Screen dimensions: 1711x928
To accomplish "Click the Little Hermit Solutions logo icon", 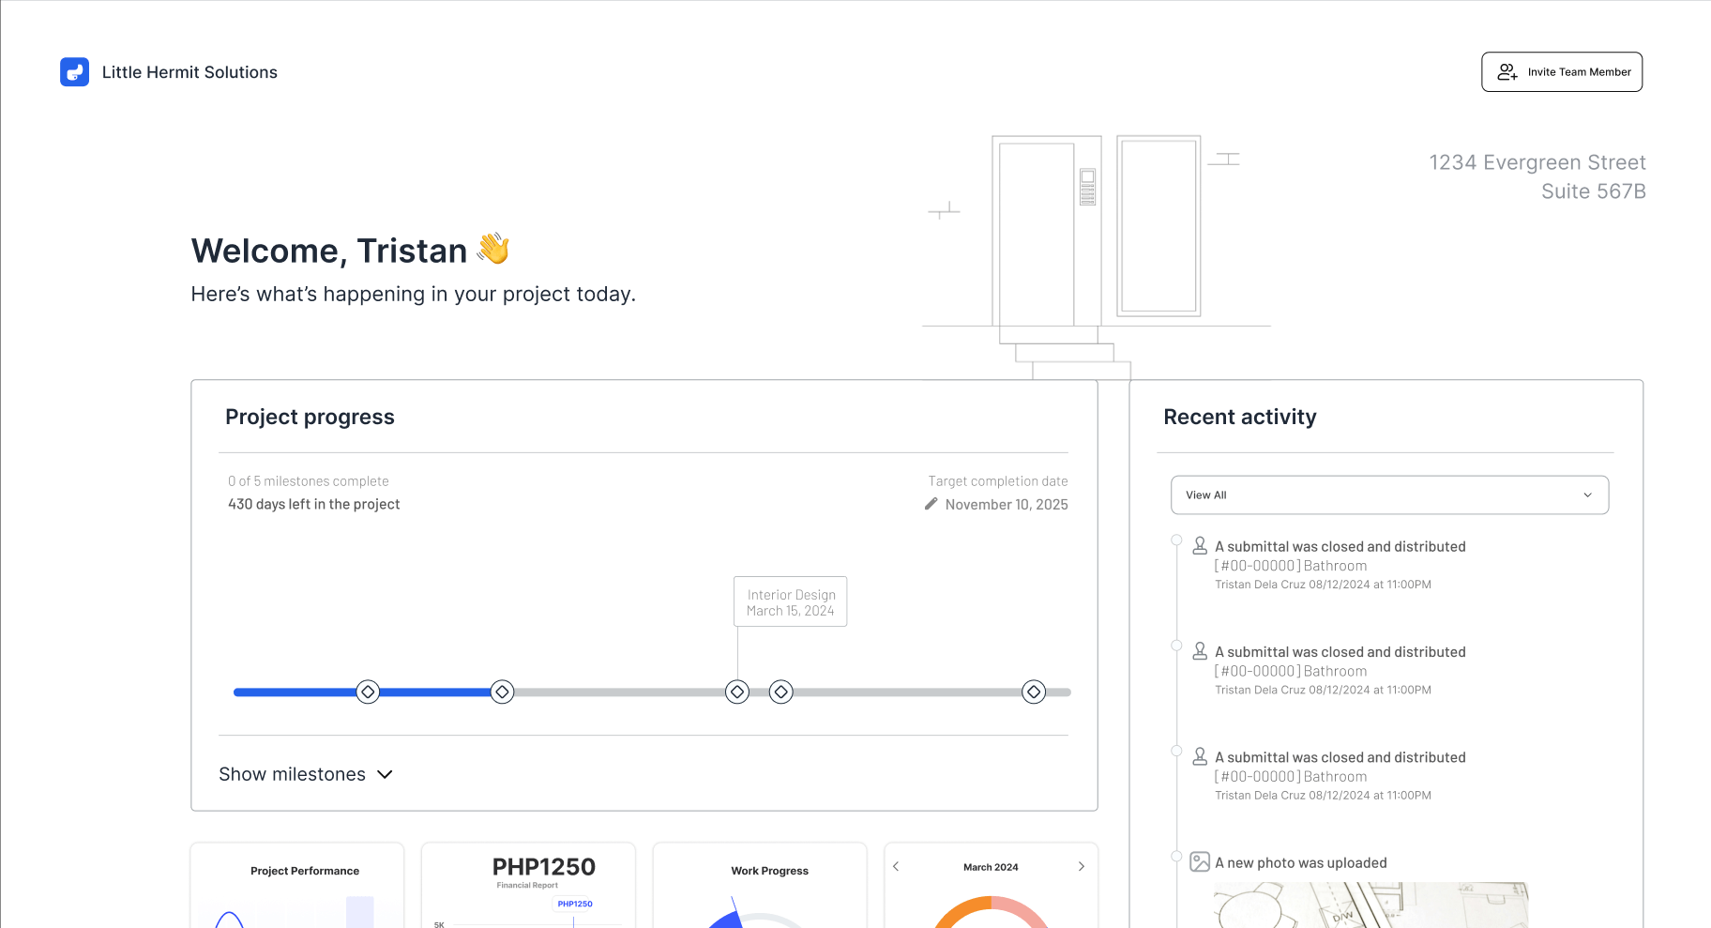I will (74, 72).
